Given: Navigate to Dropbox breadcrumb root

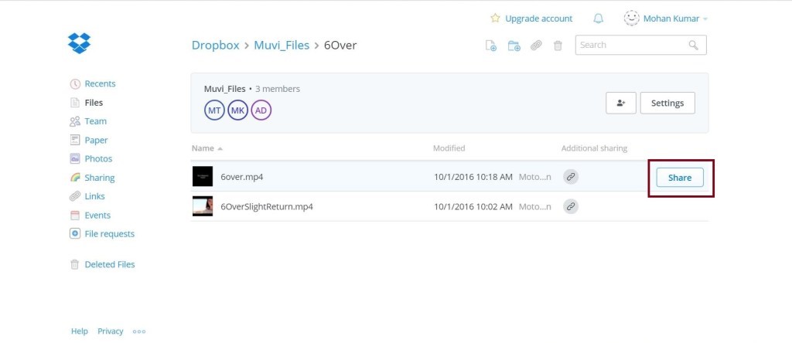Looking at the screenshot, I should tap(215, 45).
